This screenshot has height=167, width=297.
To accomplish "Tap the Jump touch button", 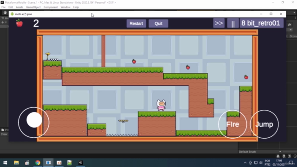I will [x=264, y=124].
